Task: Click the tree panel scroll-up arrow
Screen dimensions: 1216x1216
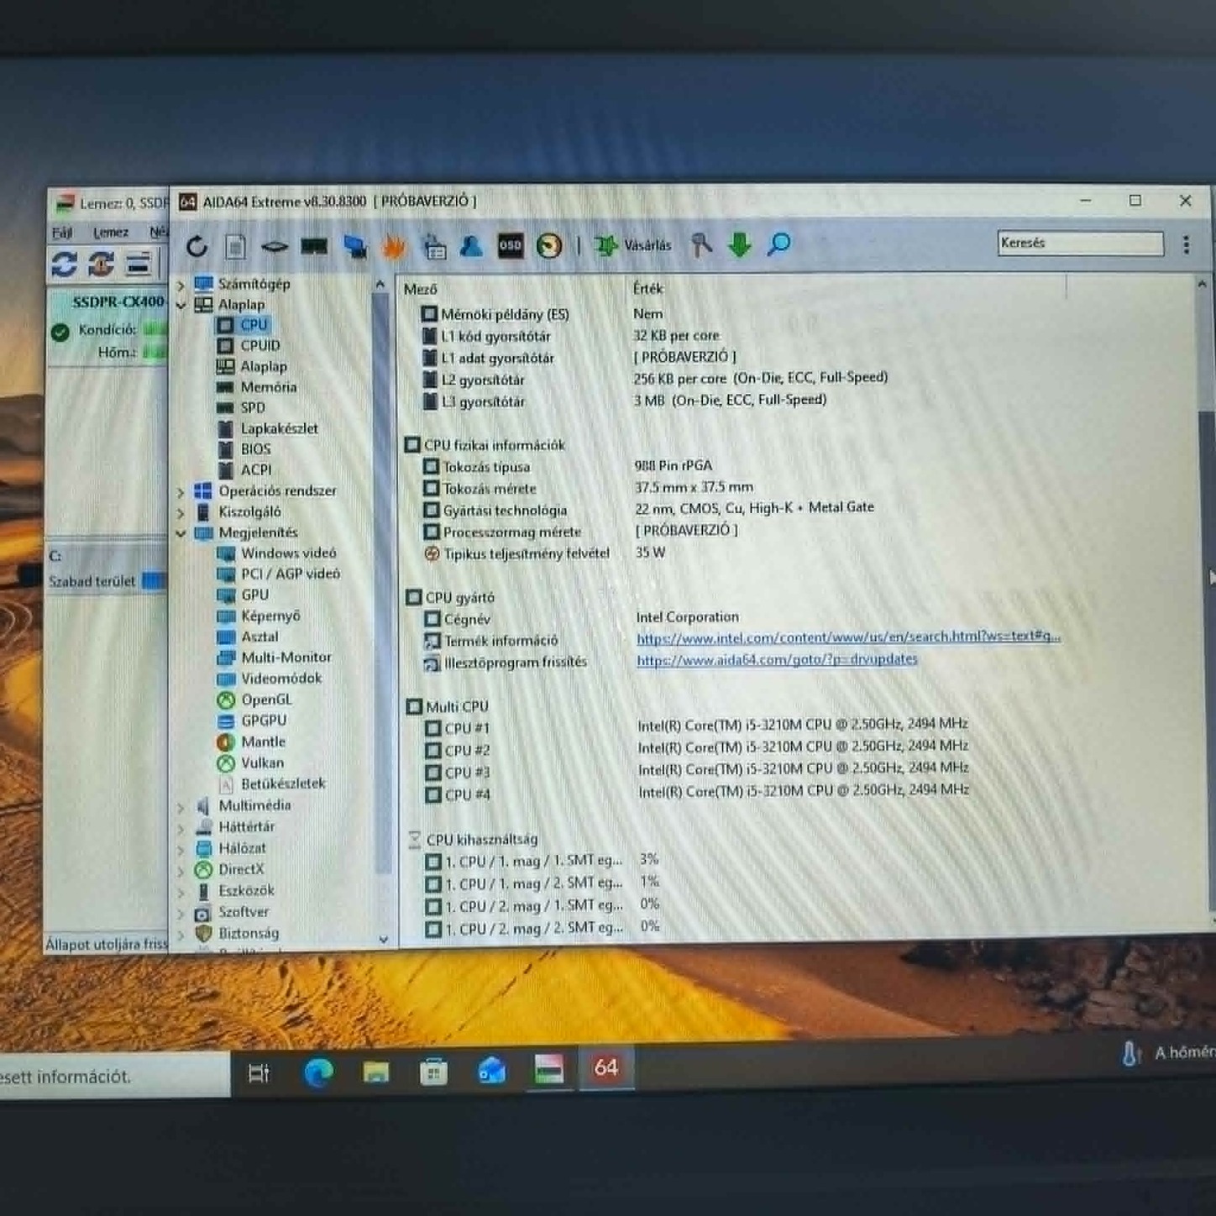Action: click(380, 286)
